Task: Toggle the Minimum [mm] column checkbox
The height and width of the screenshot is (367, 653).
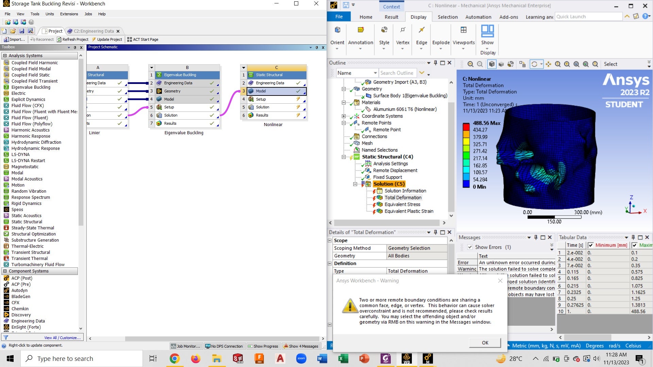Action: (590, 245)
